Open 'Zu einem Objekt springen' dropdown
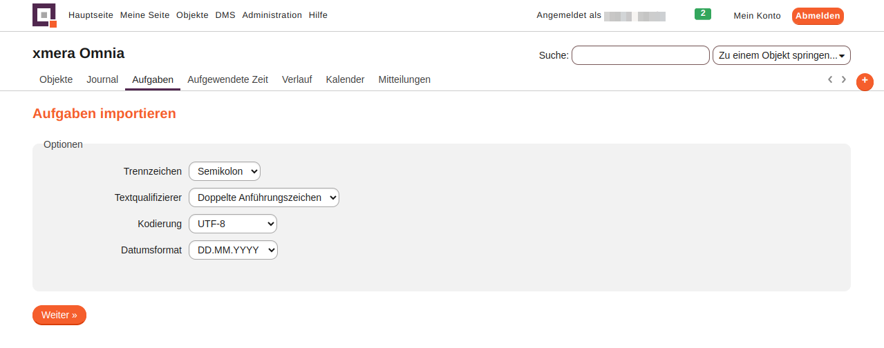This screenshot has width=884, height=348. click(781, 55)
